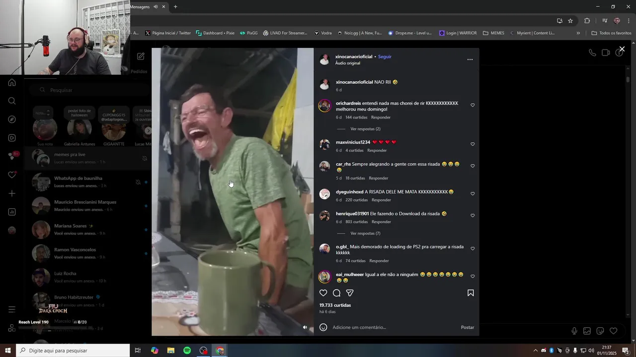Close the post overlay with X
Screen dimensions: 636x357
[622, 49]
